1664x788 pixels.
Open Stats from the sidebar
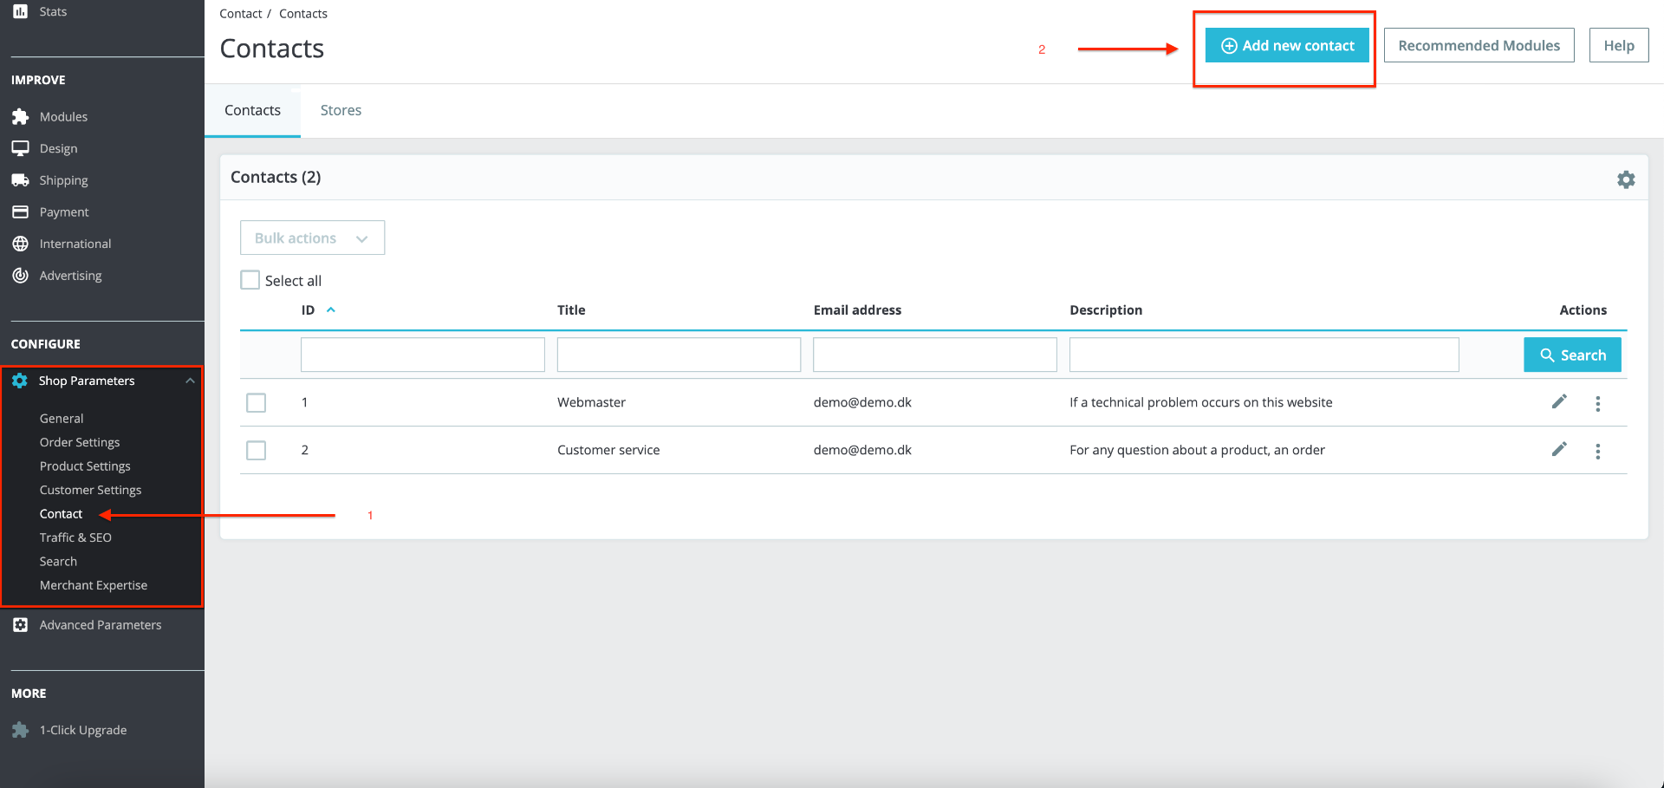[x=53, y=11]
